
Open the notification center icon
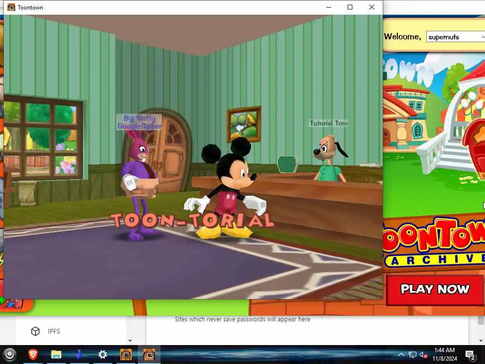click(x=470, y=355)
